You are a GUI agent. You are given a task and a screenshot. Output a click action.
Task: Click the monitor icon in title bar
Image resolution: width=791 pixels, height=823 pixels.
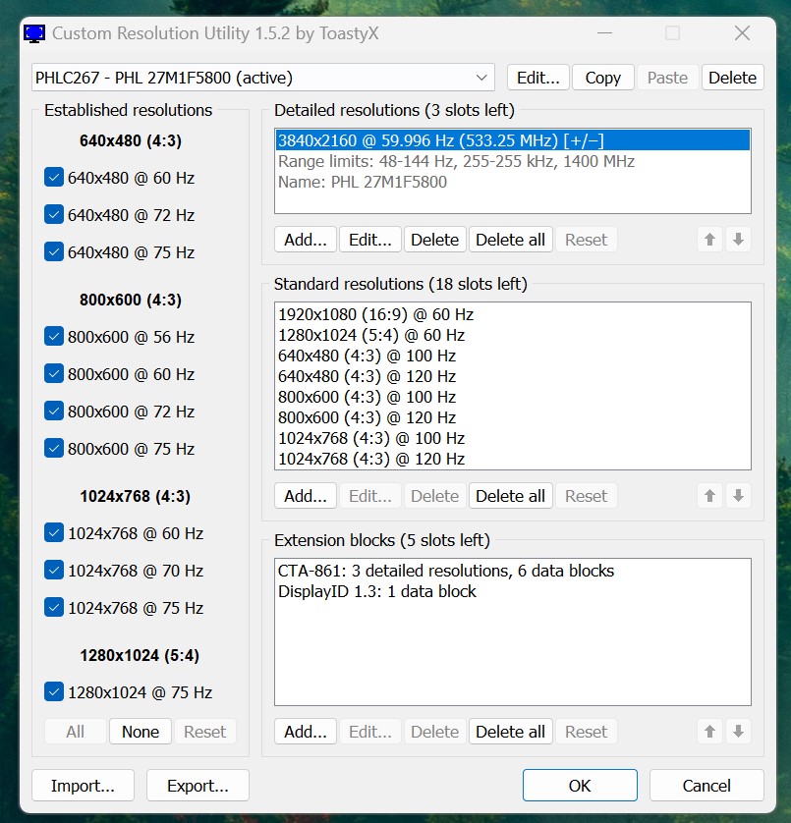[34, 33]
